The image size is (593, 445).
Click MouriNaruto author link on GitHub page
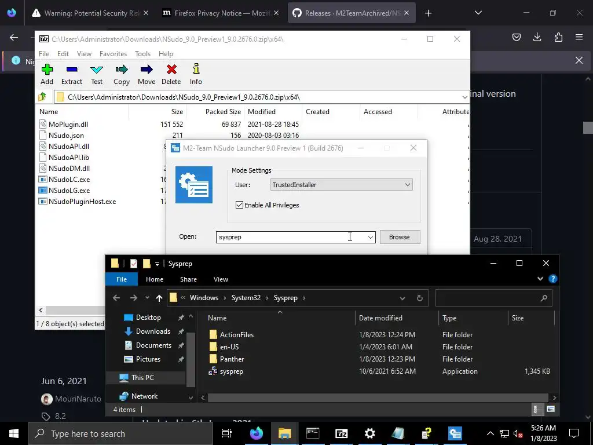[x=78, y=399]
